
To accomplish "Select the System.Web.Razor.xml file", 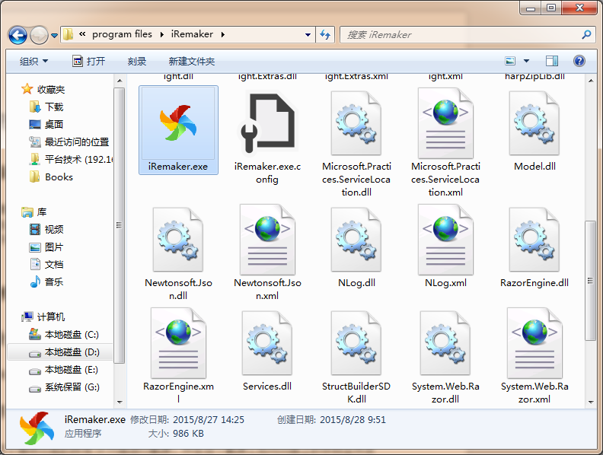I will [534, 342].
